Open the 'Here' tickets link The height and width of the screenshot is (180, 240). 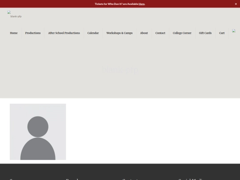(141, 4)
